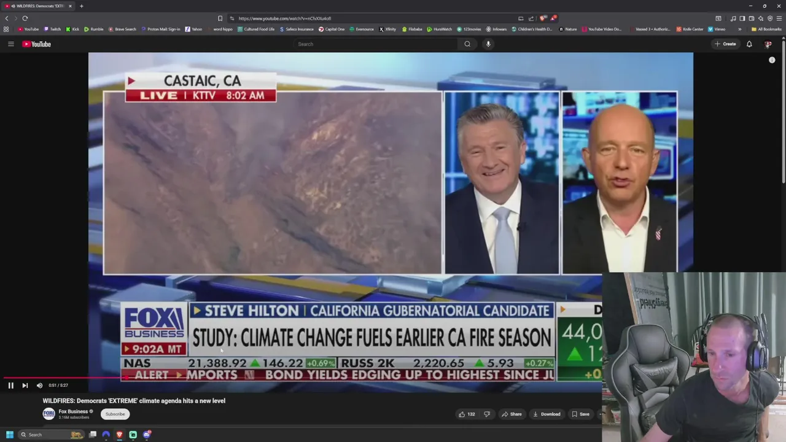Open Brave Wallet icon

[x=751, y=18]
